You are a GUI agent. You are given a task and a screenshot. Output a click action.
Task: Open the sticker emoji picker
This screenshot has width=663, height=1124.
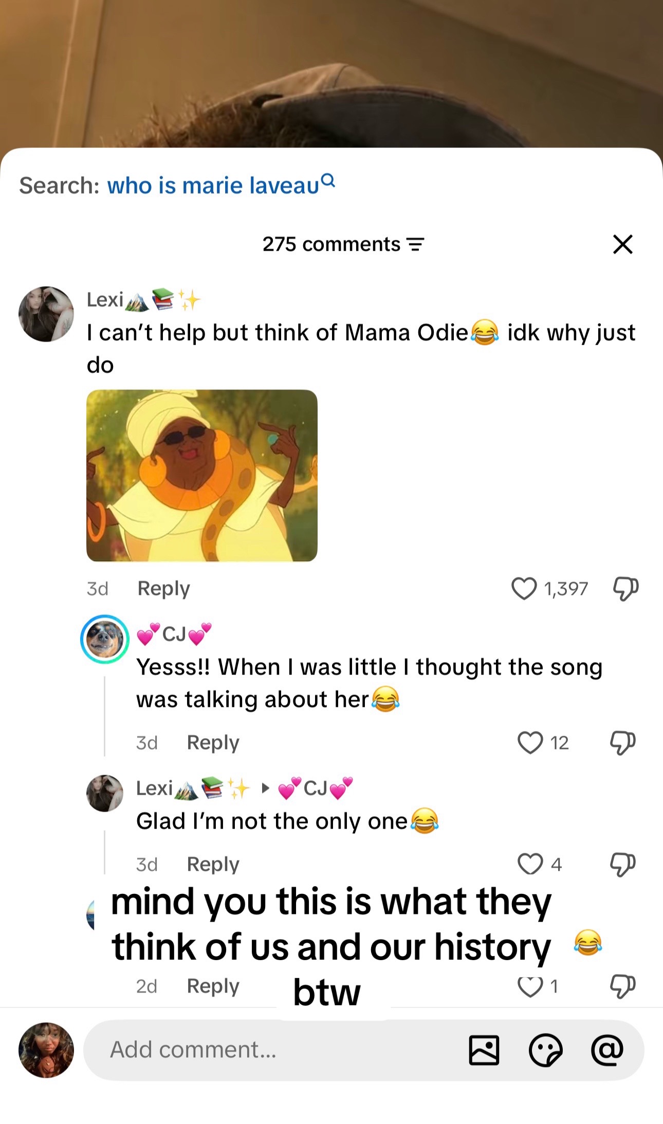tap(546, 1050)
